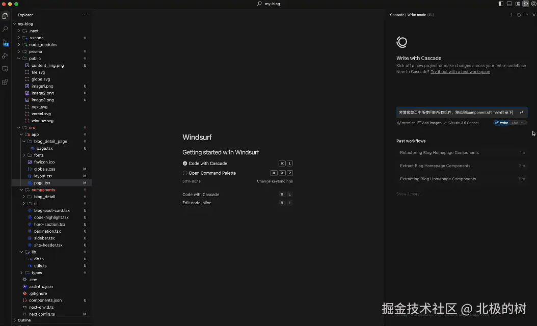Viewport: 537px width, 326px height.
Task: Expand the fonts folder
Action: [24, 155]
